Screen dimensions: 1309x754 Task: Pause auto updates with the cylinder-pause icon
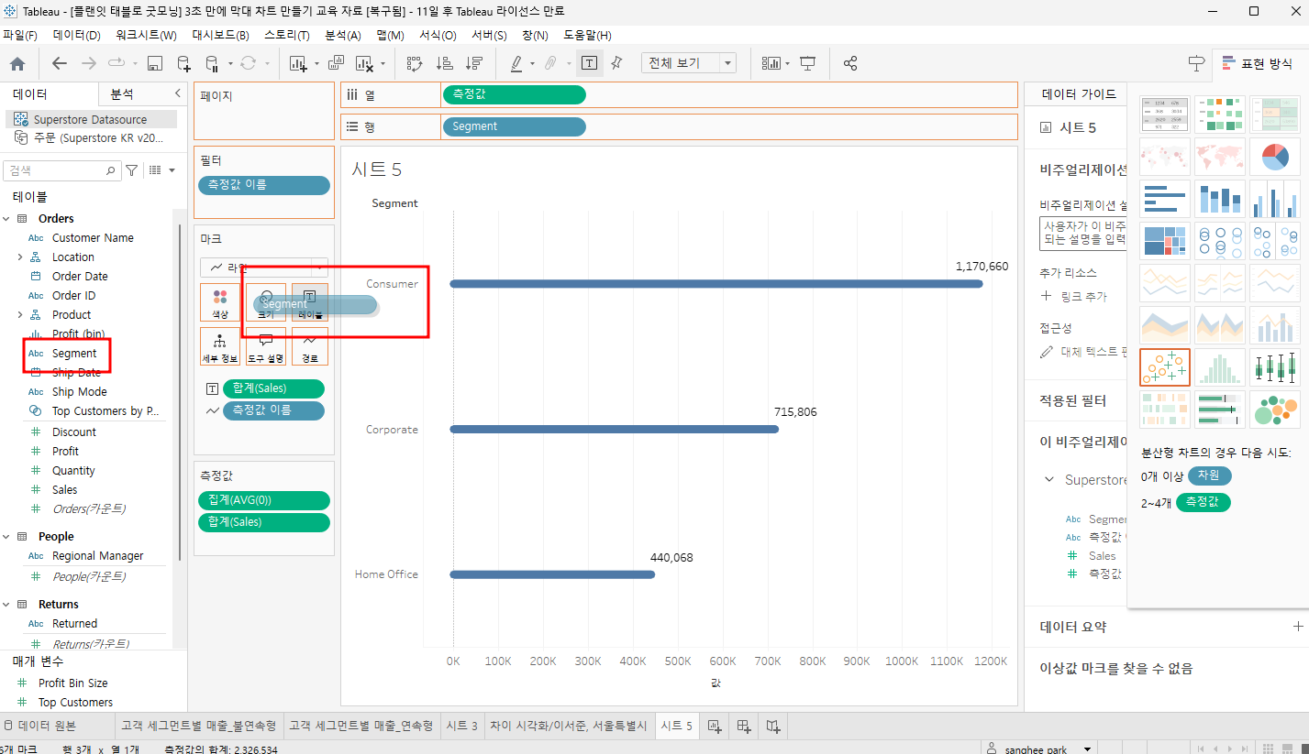212,63
